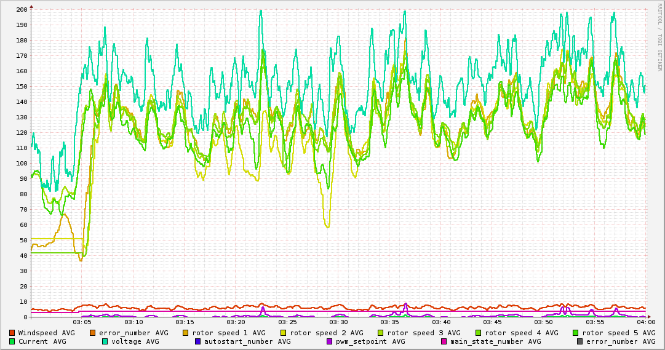665x350 pixels.
Task: Click the blue autostart_number AVG legend swatch
Action: click(x=197, y=341)
